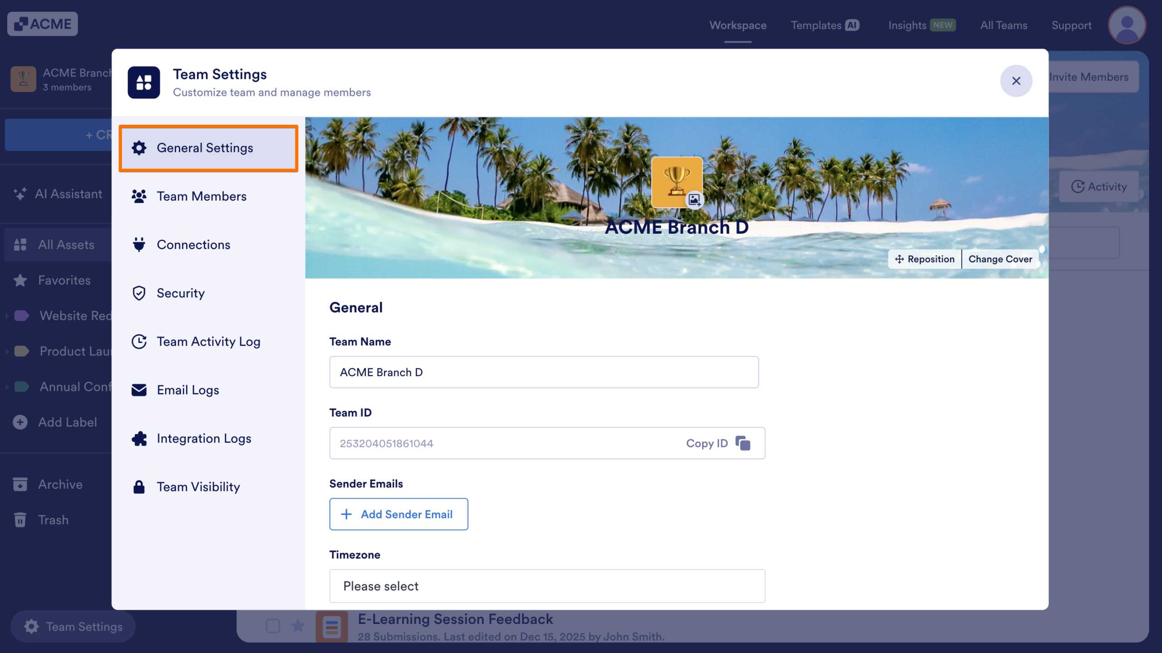Click Add Sender Email

point(398,514)
